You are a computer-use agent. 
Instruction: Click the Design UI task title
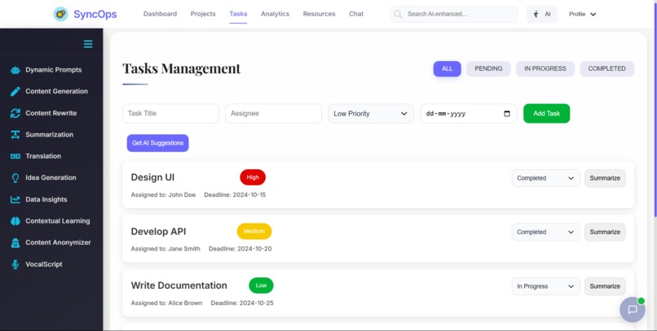[x=152, y=177]
